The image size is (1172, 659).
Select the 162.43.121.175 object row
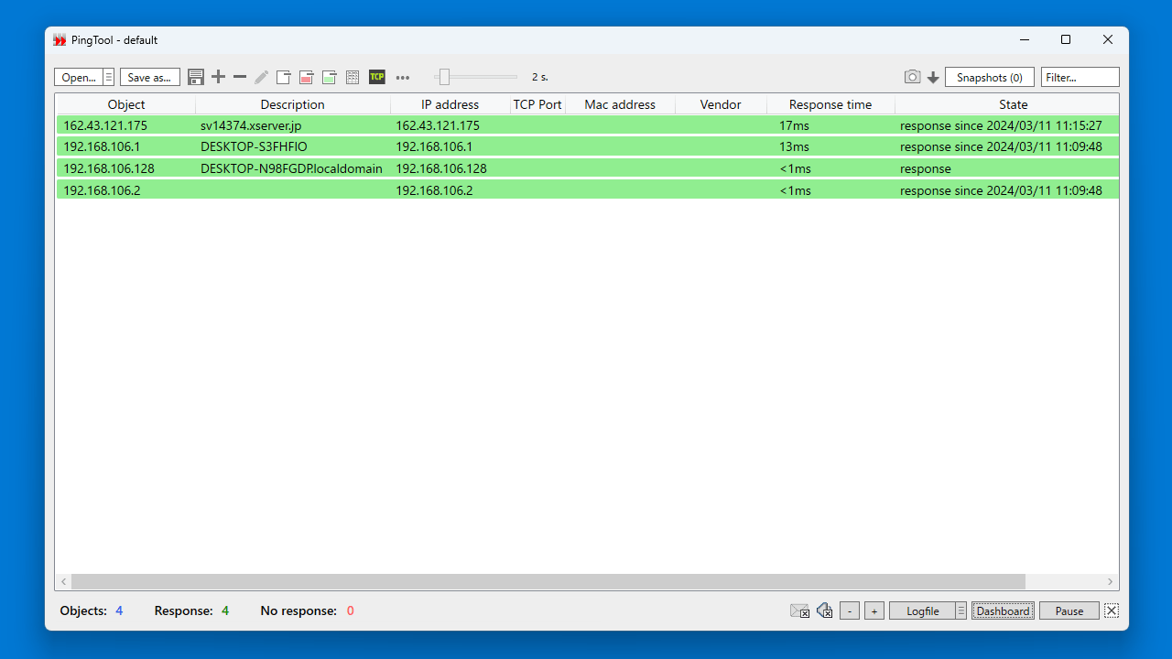click(x=587, y=125)
